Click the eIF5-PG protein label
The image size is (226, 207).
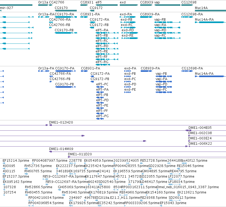coord(102,116)
